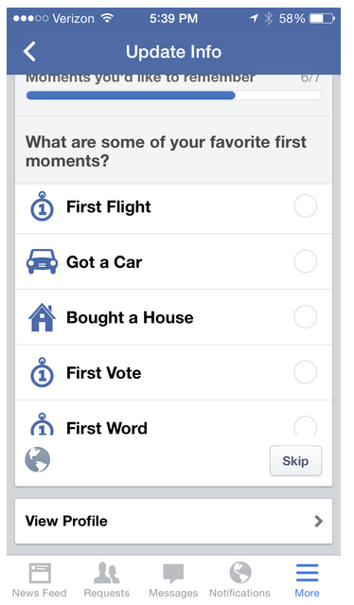Screen dimensions: 354x605
Task: Open the More menu tab
Action: pyautogui.click(x=308, y=579)
